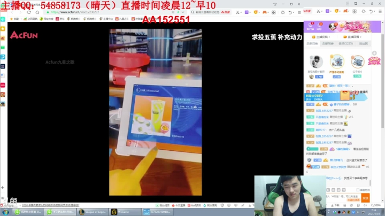
Task: Click the purple square extension icon
Action: (x=247, y=12)
